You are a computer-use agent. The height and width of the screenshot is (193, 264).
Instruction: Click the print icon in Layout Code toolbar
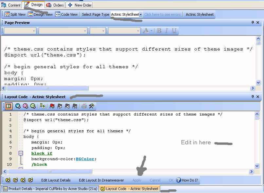pyautogui.click(x=84, y=106)
